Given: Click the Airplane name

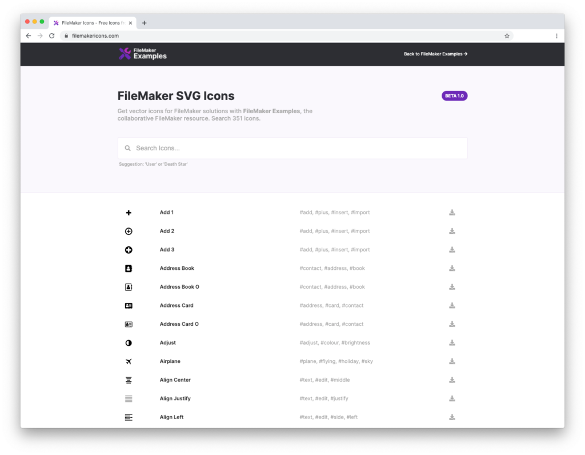Looking at the screenshot, I should [170, 361].
